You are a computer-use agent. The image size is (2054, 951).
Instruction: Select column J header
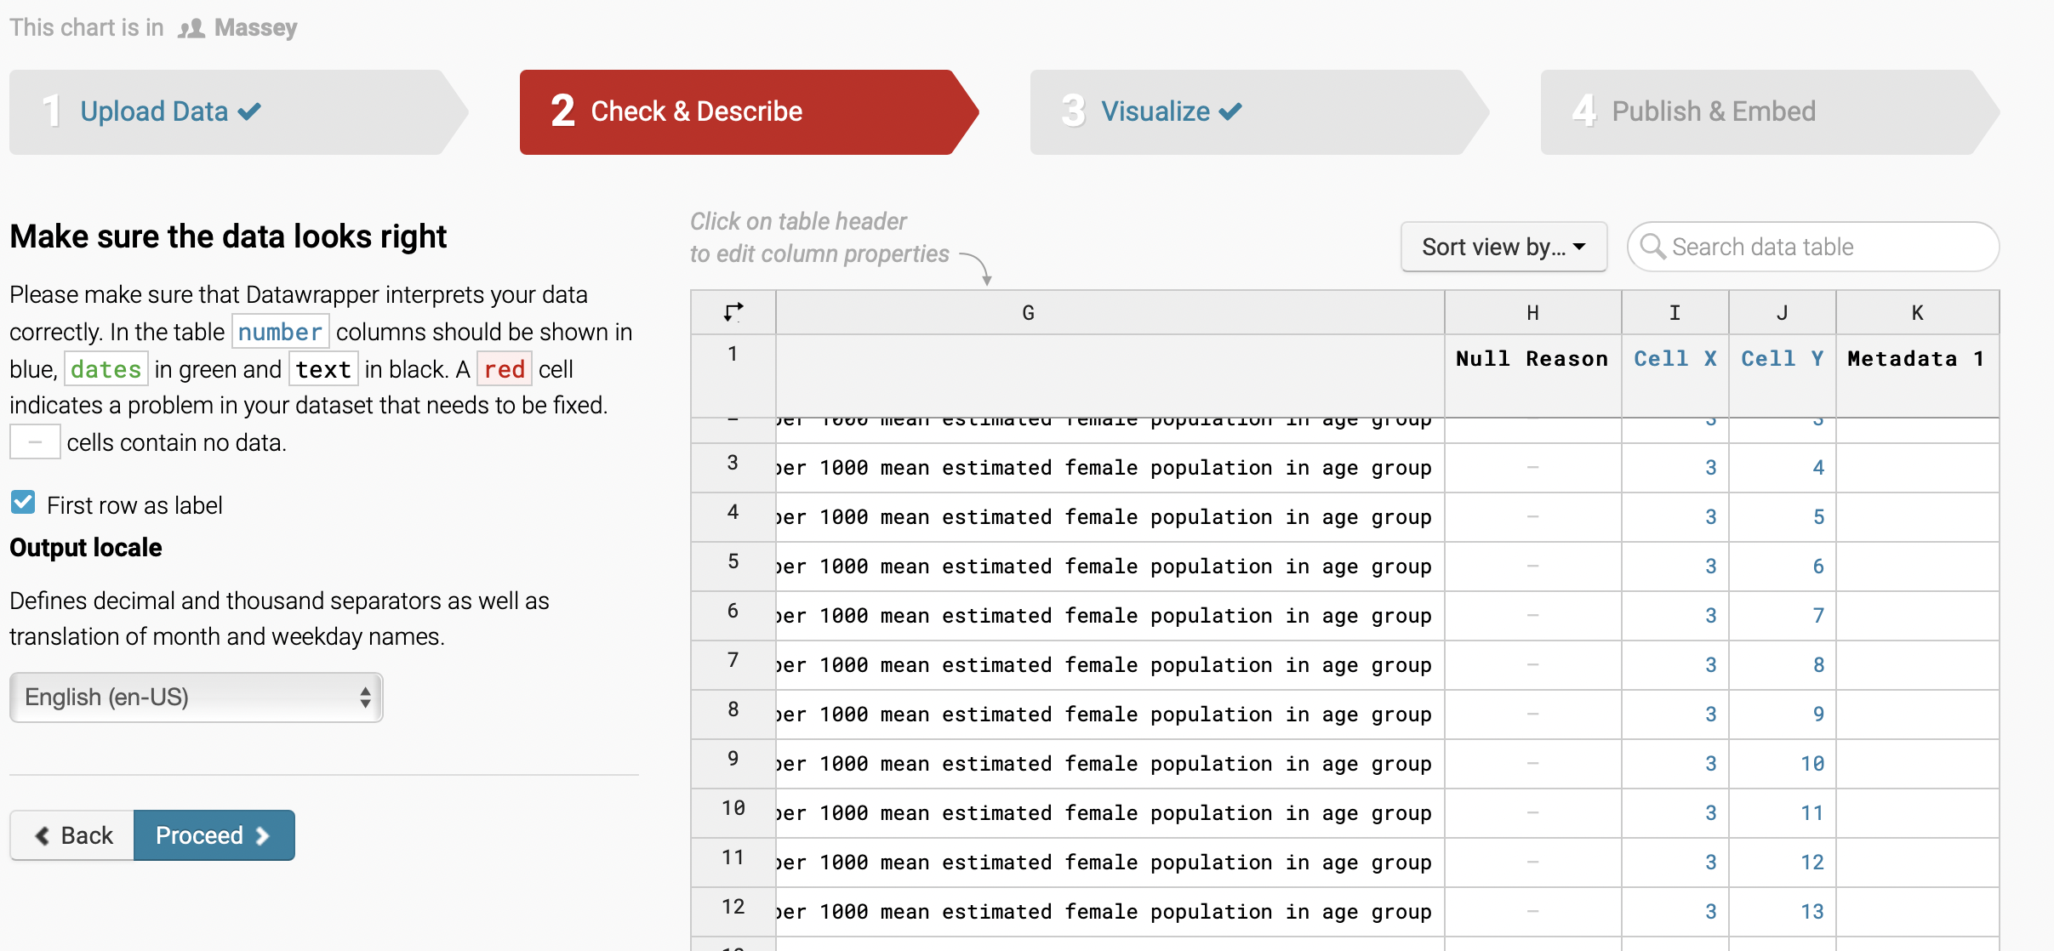tap(1783, 312)
